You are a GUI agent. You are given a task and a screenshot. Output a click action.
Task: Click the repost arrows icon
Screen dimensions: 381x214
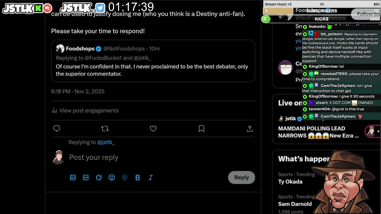[x=105, y=128]
